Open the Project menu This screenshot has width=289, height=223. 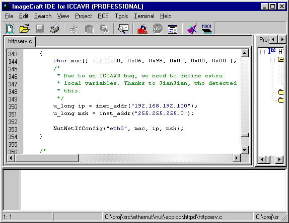point(83,16)
